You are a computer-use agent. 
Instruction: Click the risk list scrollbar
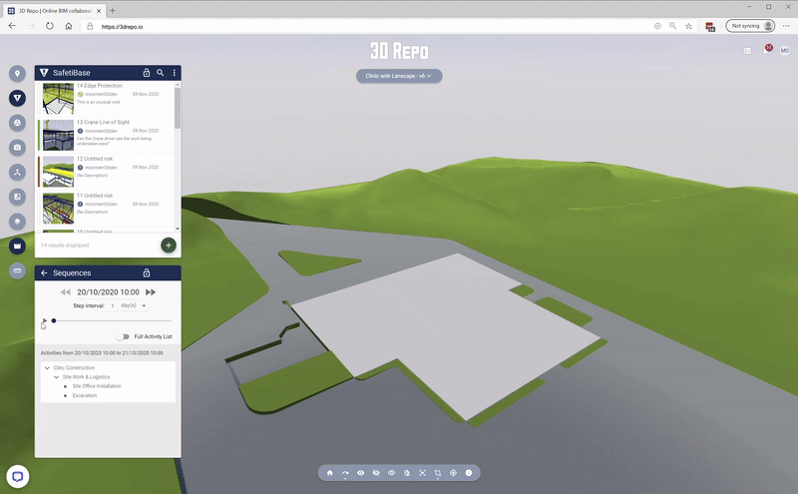click(178, 108)
